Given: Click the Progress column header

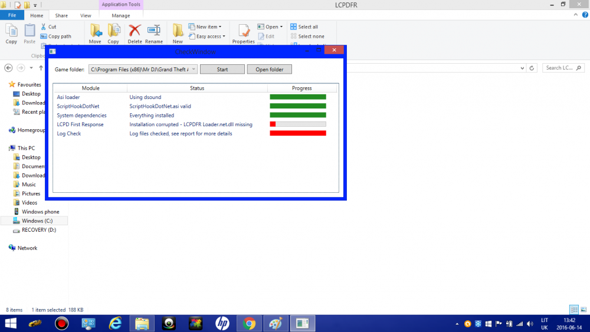Looking at the screenshot, I should click(x=301, y=88).
